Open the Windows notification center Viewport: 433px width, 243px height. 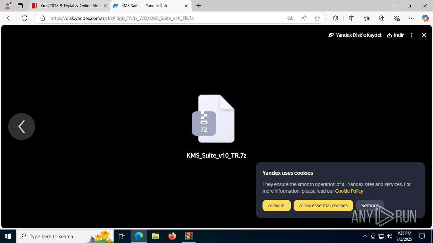coord(422,236)
